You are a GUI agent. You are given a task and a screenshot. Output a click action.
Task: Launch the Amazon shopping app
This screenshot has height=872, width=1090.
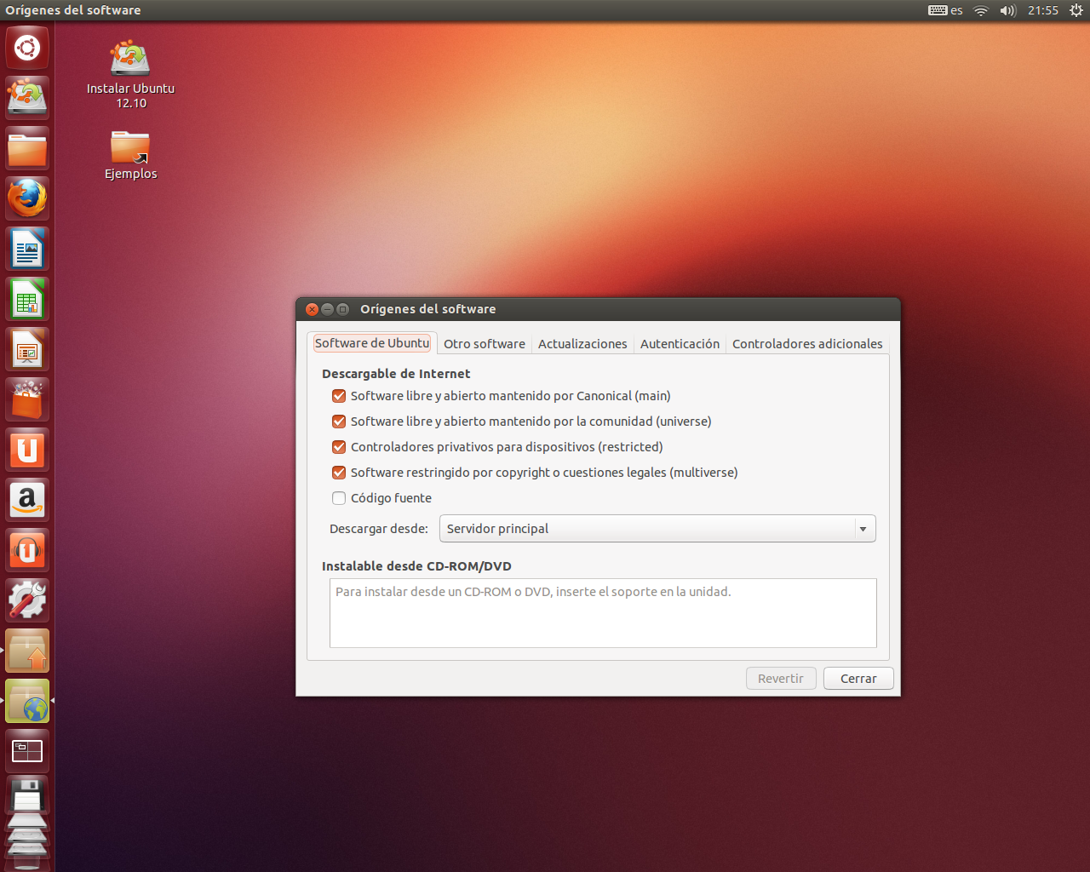26,500
